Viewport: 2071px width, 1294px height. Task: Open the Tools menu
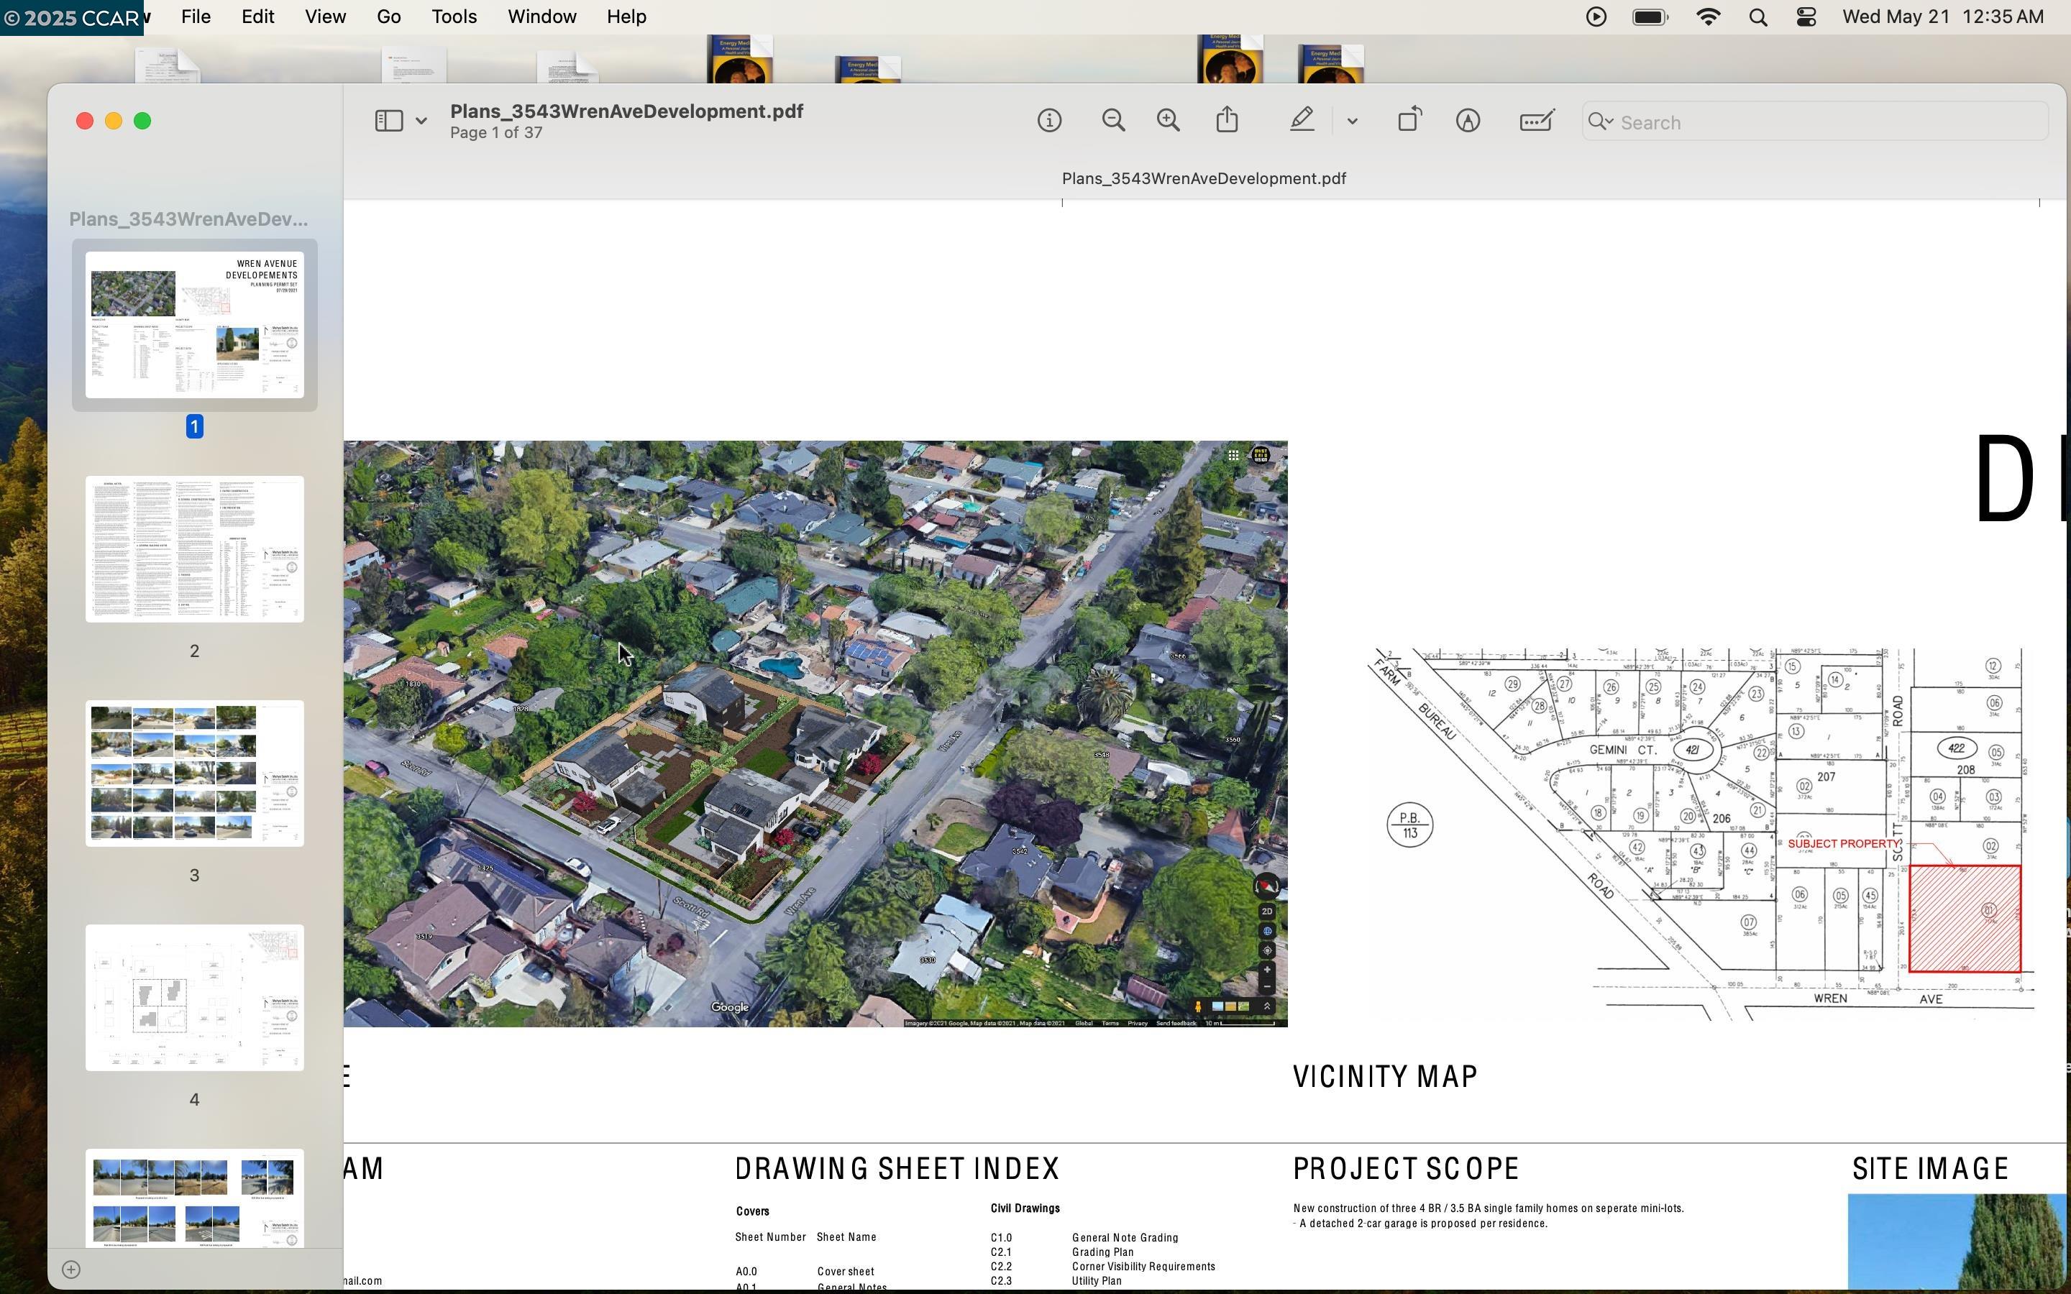tap(454, 17)
